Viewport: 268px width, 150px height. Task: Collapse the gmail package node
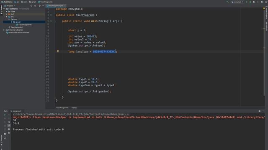coord(11,22)
